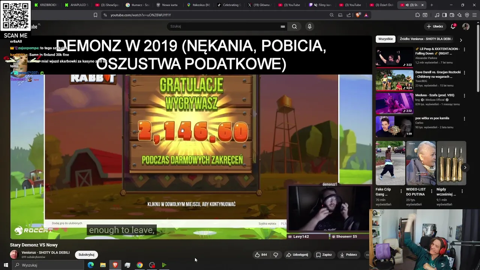This screenshot has height=270, width=480.
Task: Switch to iShowSpeed YouTube tab
Action: [107, 5]
